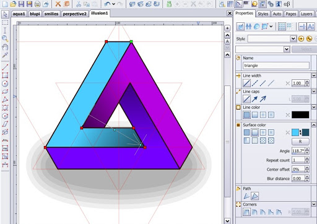
Task: Expand the Corners section
Action: pyautogui.click(x=314, y=204)
